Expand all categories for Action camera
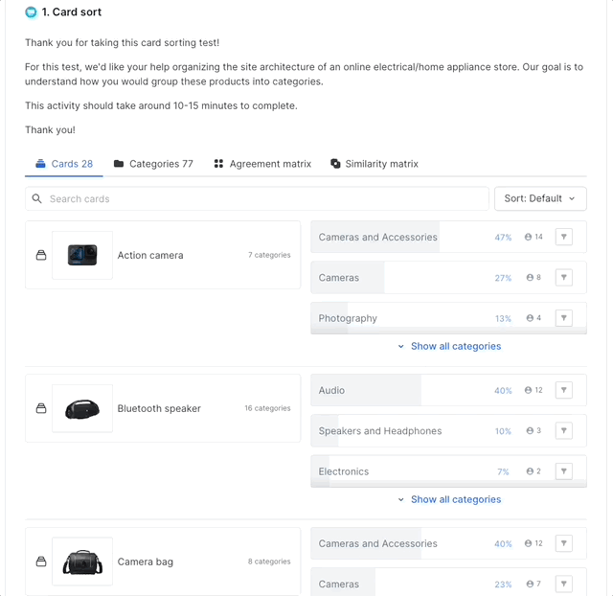Viewport: 613px width, 596px height. 449,346
